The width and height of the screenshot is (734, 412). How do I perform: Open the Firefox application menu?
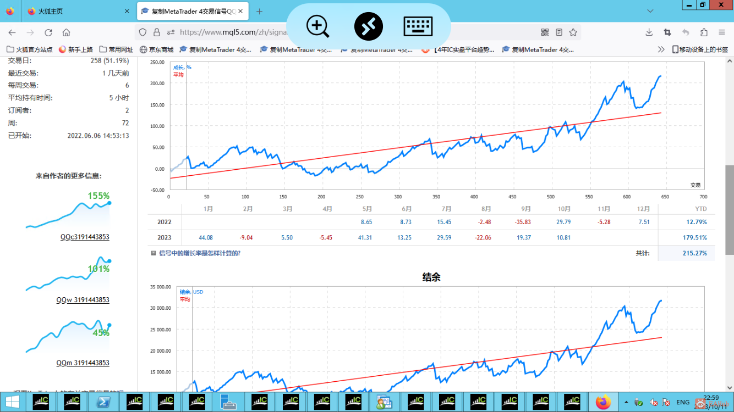722,32
